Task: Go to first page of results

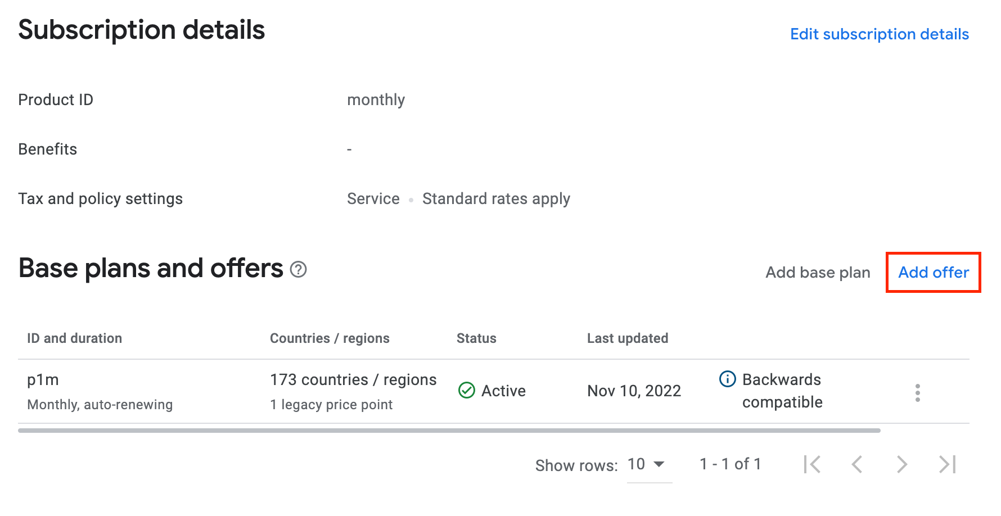Action: point(812,464)
